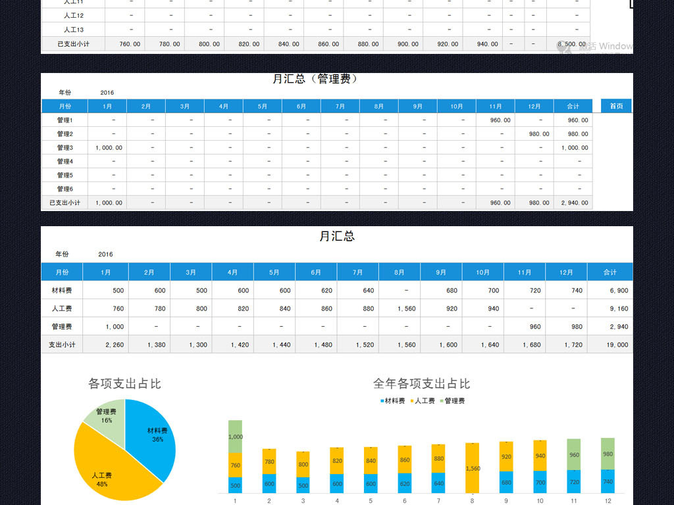Click the green 1,000 bar segment for month 1

(235, 437)
